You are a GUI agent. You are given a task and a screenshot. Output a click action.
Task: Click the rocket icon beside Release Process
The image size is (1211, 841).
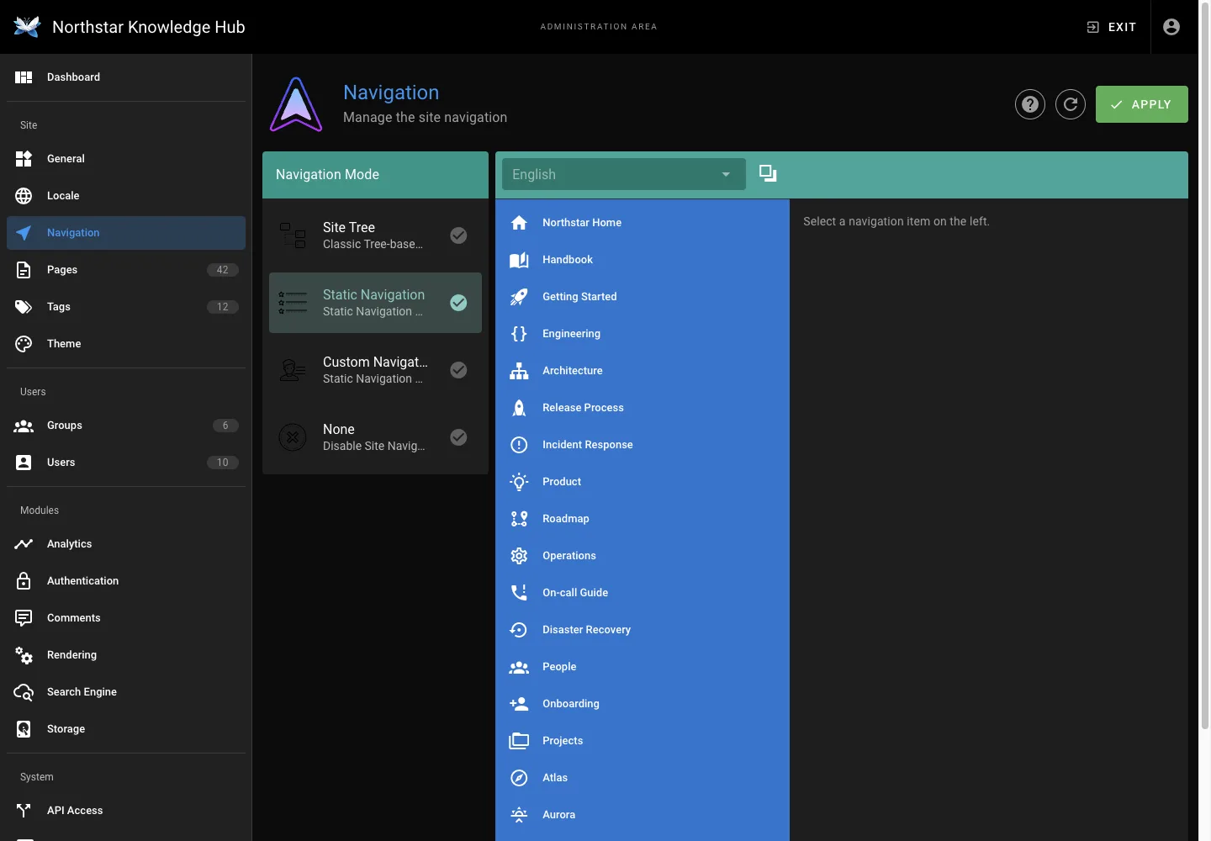(x=519, y=408)
